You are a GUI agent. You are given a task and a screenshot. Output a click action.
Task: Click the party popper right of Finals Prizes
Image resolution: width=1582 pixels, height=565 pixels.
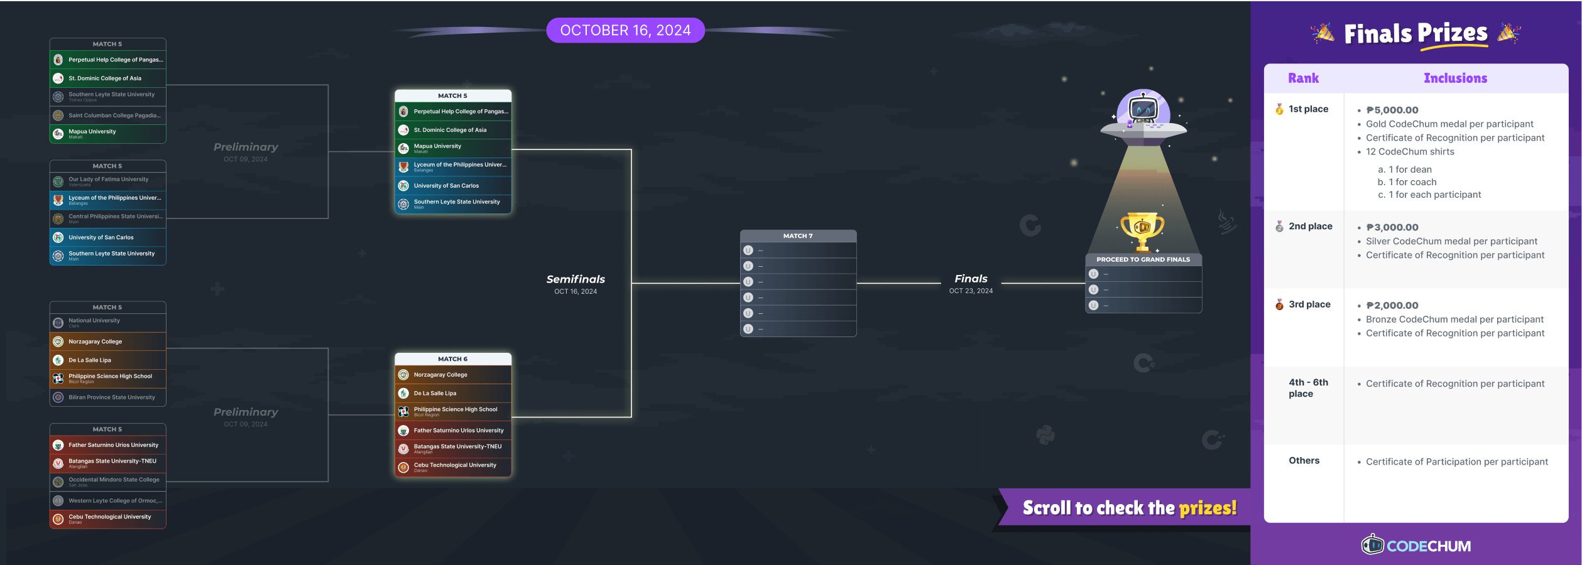click(x=1509, y=33)
